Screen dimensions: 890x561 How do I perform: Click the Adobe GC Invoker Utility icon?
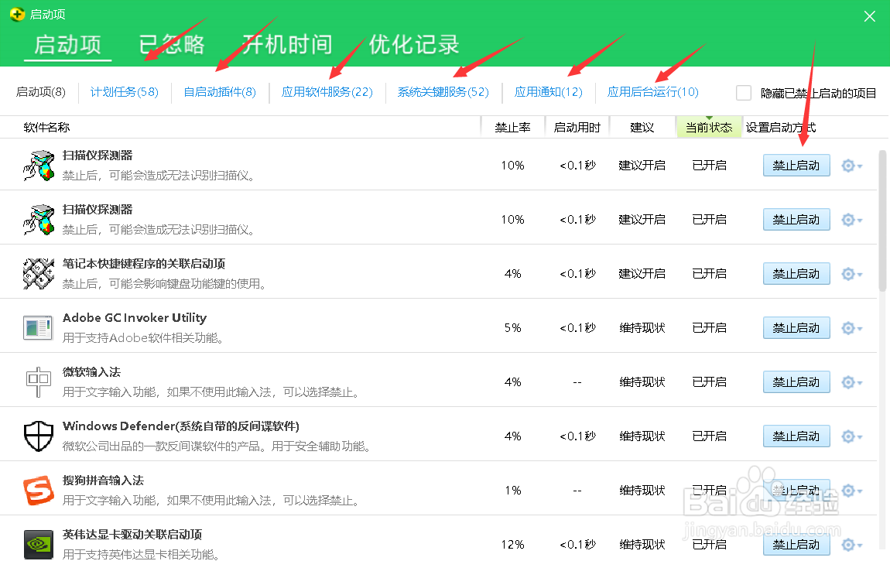[x=38, y=328]
